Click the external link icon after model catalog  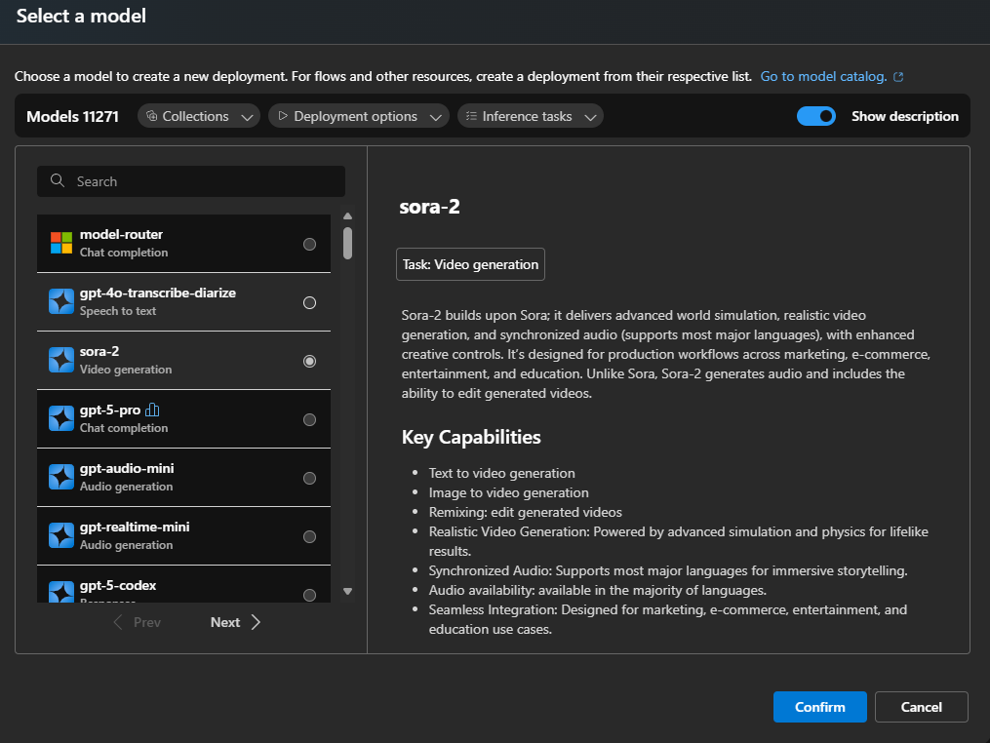[x=898, y=77]
